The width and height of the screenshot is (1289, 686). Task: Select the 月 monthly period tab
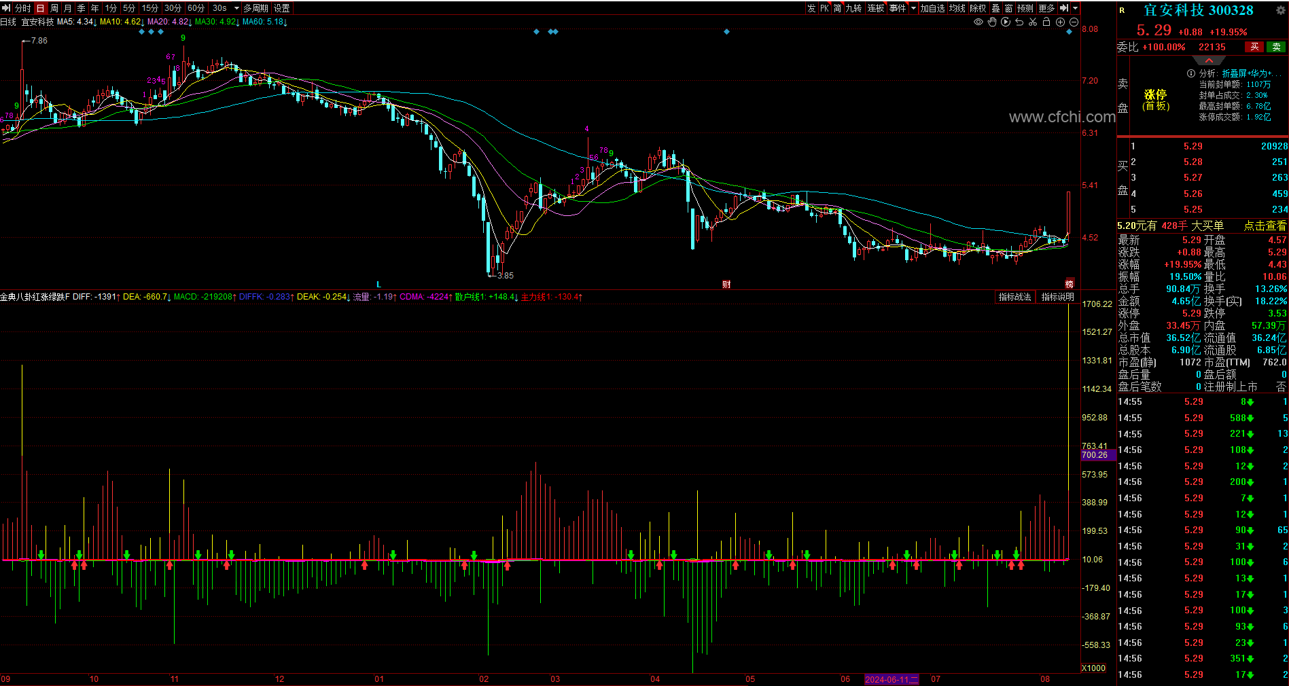pyautogui.click(x=67, y=8)
